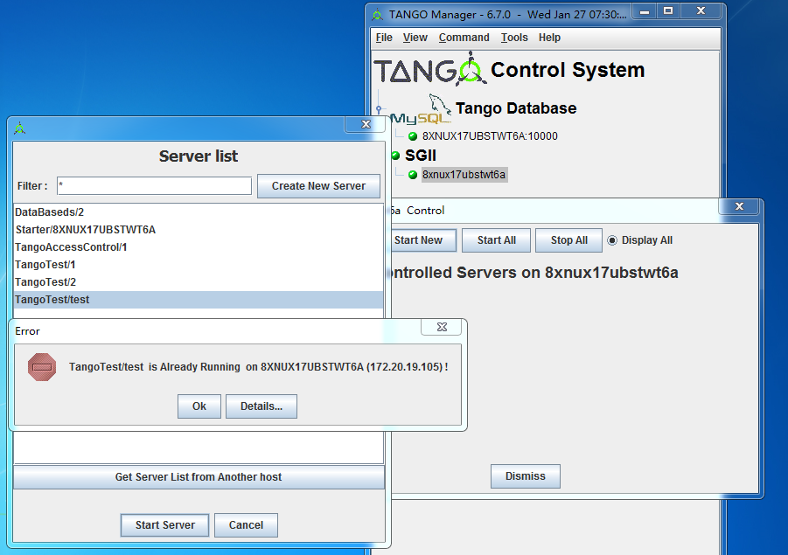Click Ok in the Error dialog

pyautogui.click(x=199, y=406)
